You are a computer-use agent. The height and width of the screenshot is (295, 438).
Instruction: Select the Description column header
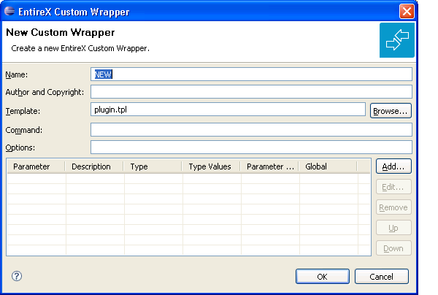94,166
